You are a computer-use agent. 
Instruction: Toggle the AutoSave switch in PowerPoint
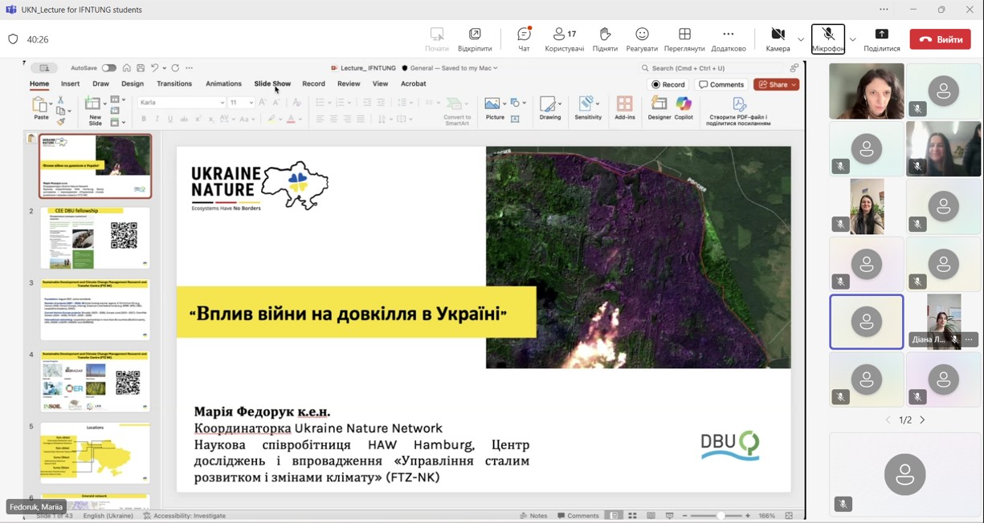point(108,68)
